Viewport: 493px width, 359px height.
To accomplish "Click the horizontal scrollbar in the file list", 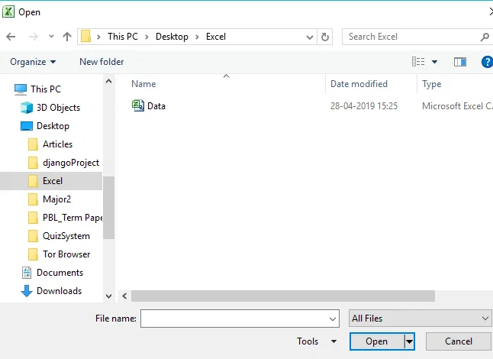I will pyautogui.click(x=283, y=296).
